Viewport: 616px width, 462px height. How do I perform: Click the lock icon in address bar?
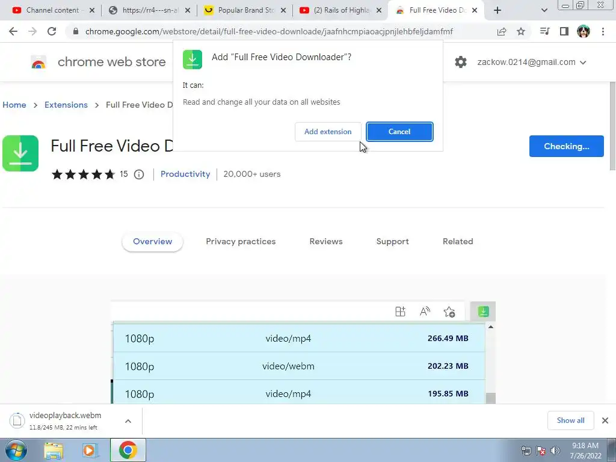click(76, 31)
